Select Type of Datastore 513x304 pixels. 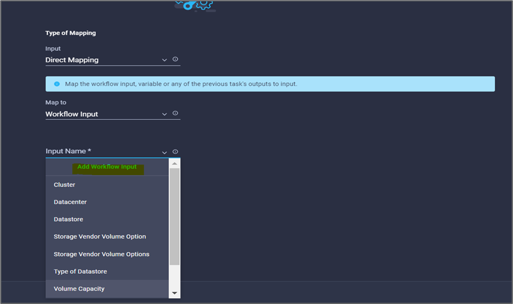click(107, 272)
